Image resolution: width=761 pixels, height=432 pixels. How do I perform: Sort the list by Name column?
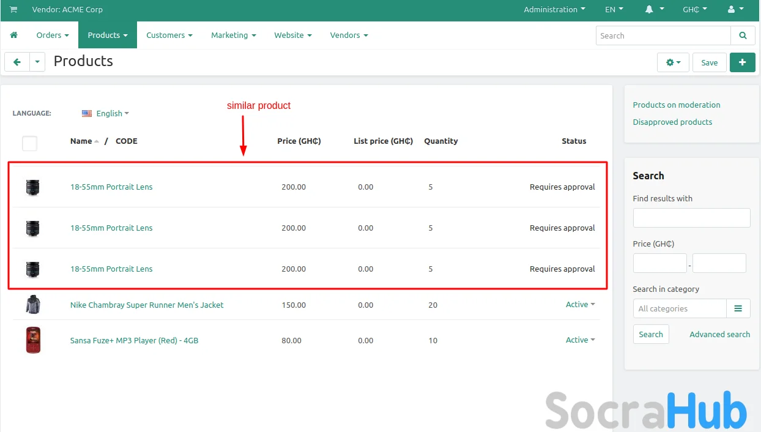click(81, 141)
